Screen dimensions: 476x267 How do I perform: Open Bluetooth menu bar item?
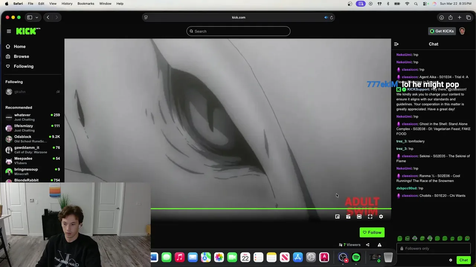[x=388, y=4]
